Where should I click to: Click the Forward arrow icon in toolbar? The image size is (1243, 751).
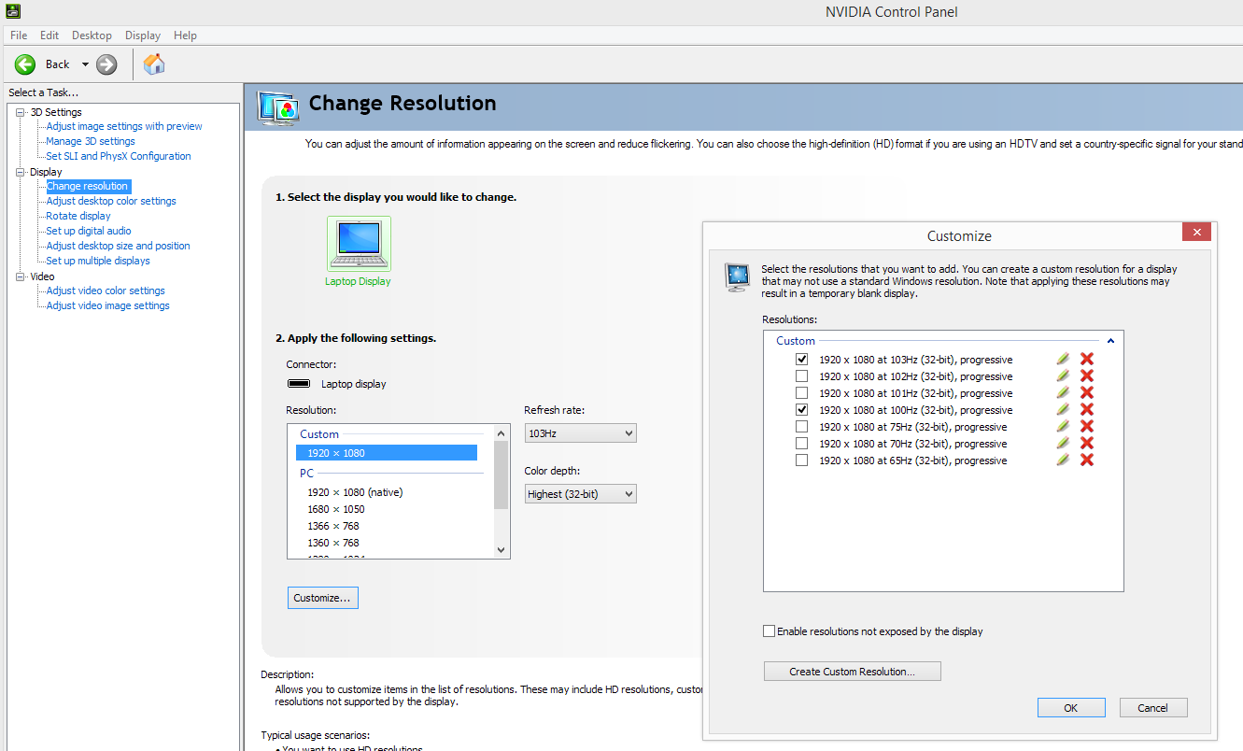106,64
